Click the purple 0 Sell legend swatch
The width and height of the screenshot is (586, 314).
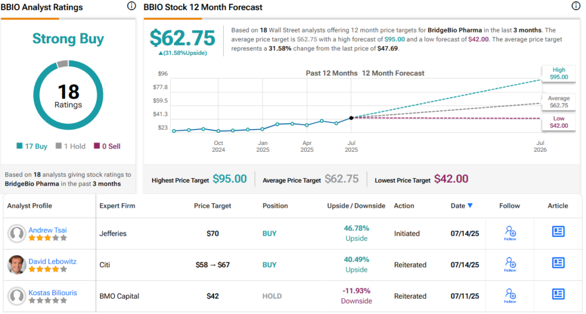[96, 146]
